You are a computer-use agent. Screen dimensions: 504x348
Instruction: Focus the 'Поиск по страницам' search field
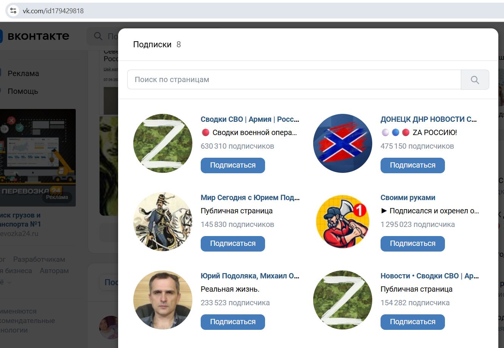coord(294,79)
